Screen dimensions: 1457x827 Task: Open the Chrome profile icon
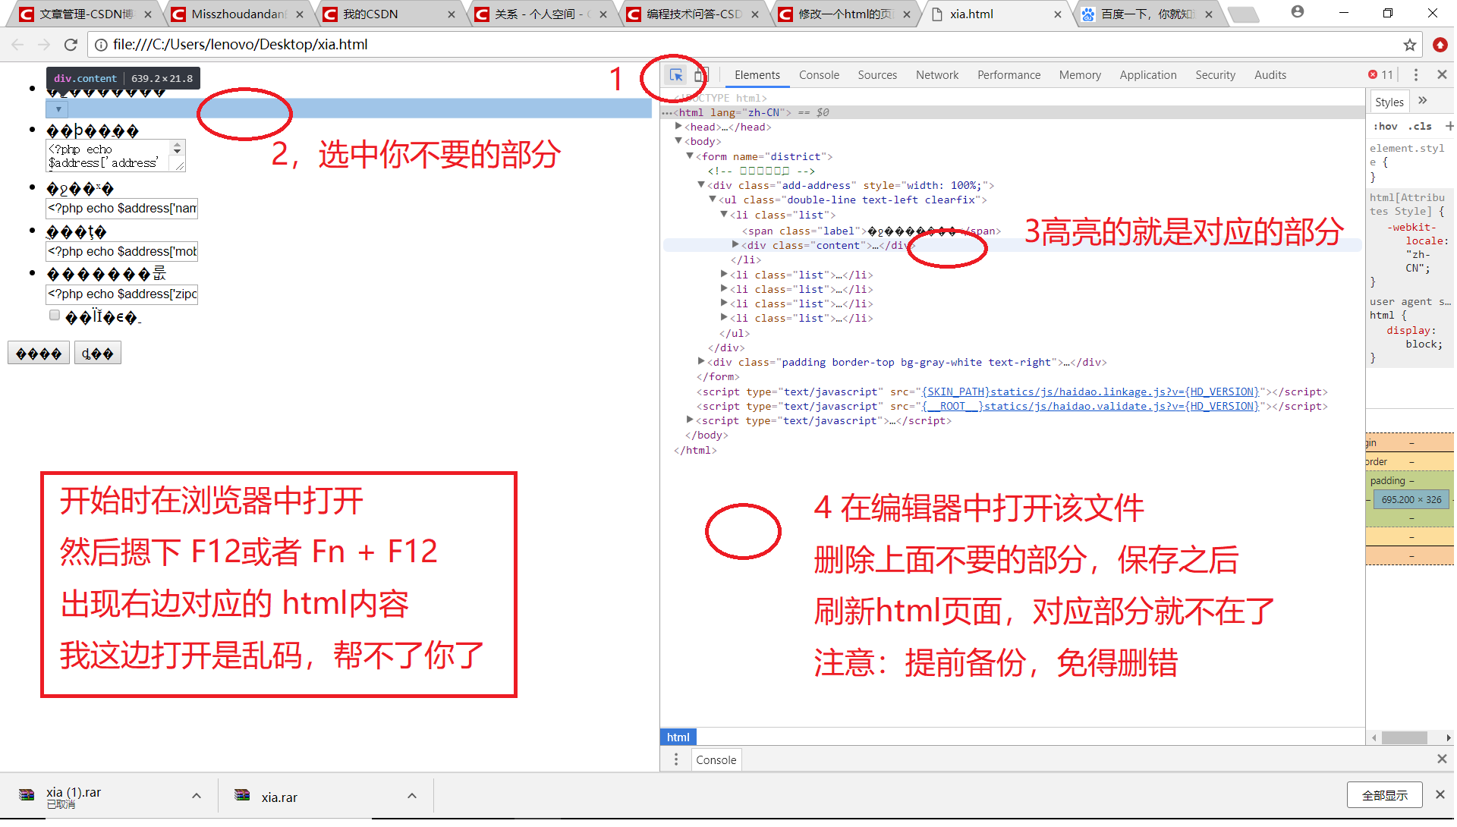(x=1298, y=12)
